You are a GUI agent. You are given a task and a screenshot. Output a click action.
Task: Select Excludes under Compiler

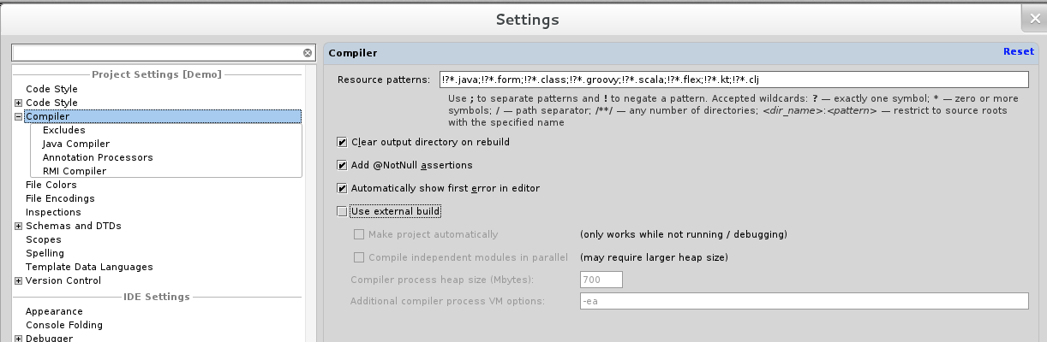pos(64,130)
